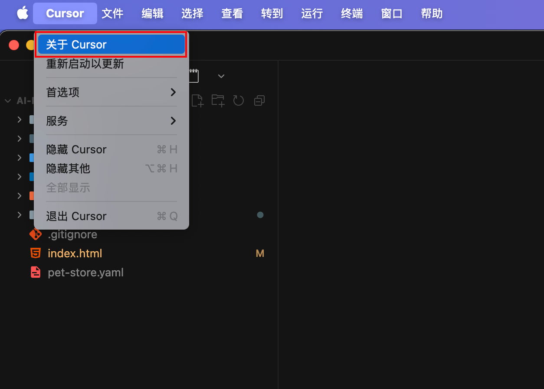Collapse the AI- root folder in sidebar
The width and height of the screenshot is (544, 389).
tap(7, 100)
